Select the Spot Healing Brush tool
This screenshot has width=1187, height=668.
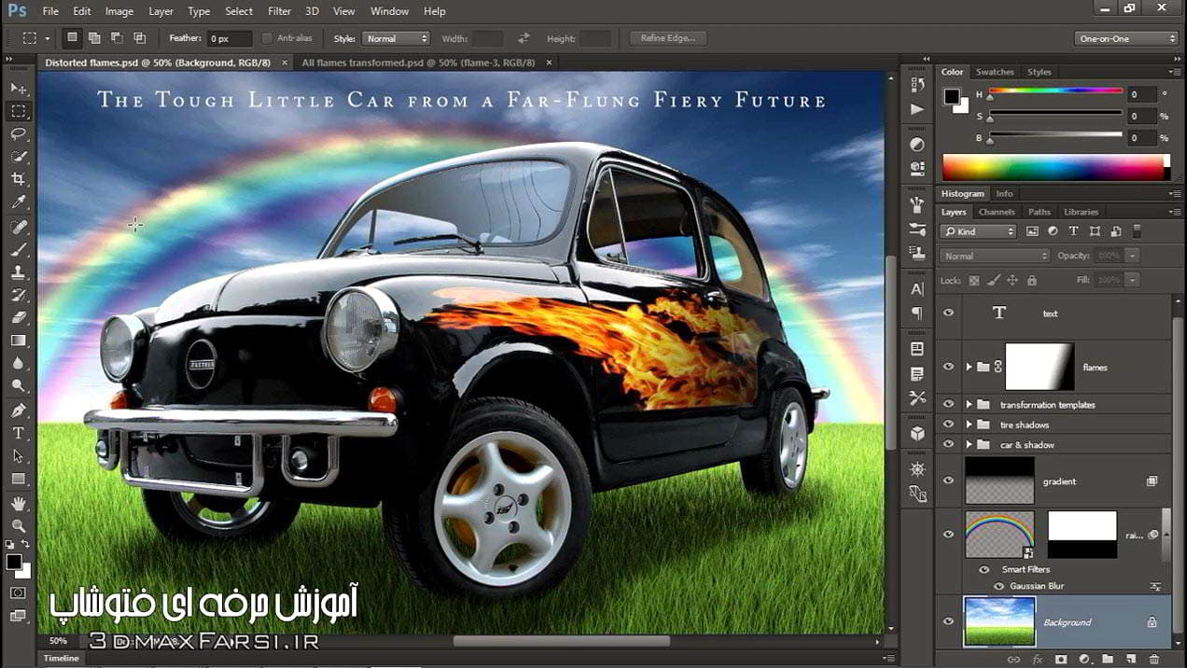[18, 228]
